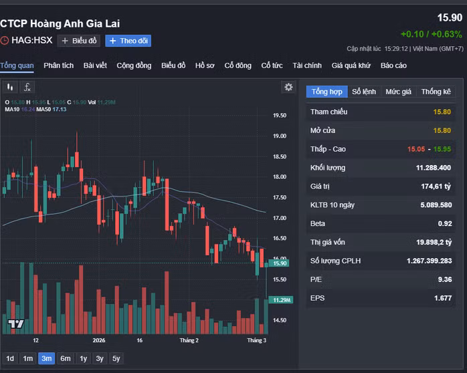Click the Khối lượng 11.288.400 value

click(x=434, y=168)
